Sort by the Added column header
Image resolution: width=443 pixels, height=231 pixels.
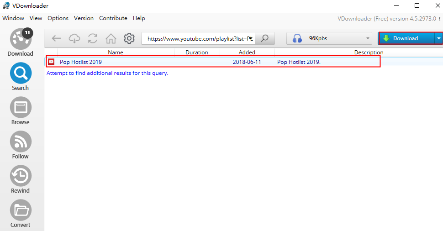click(247, 52)
